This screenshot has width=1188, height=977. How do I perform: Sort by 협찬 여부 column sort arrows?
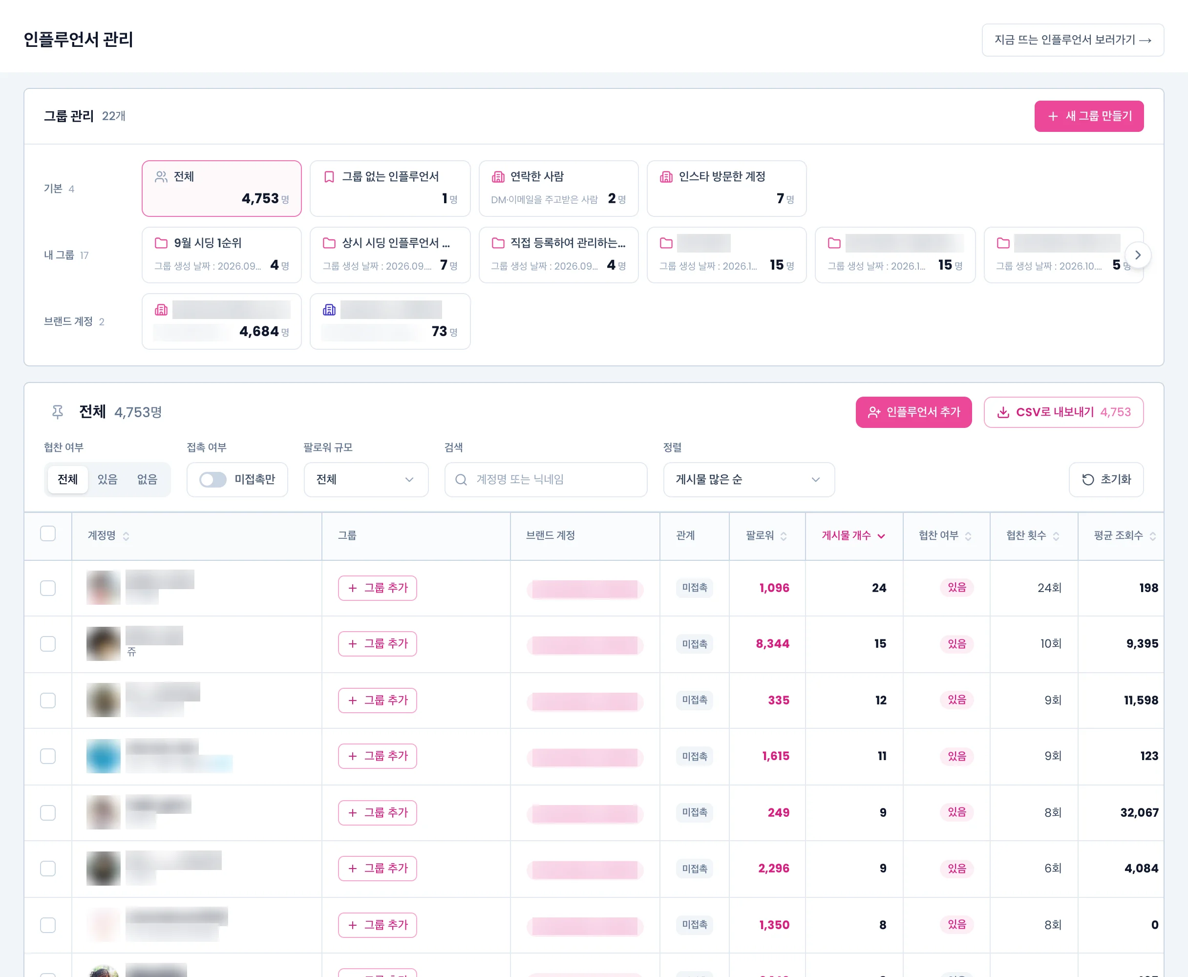point(968,536)
